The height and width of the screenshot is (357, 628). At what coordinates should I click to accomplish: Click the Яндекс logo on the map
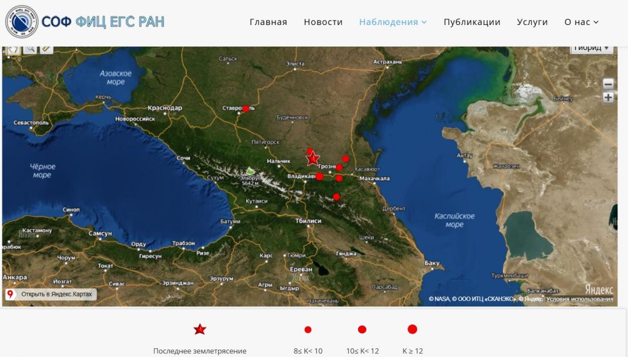coord(599,289)
